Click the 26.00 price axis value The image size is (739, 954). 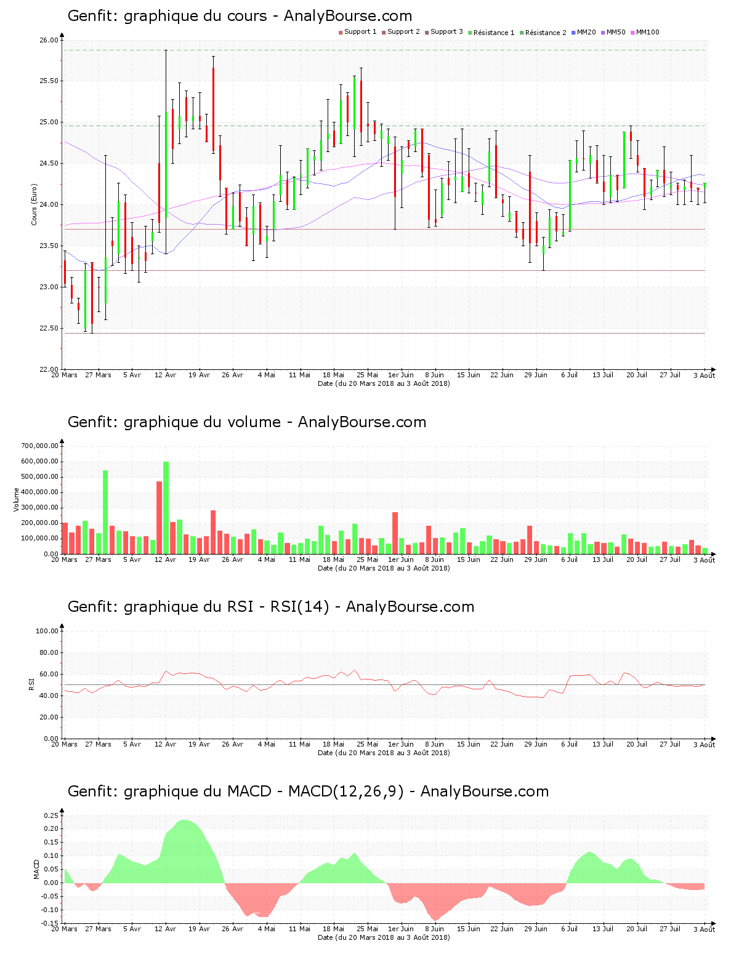tap(49, 40)
